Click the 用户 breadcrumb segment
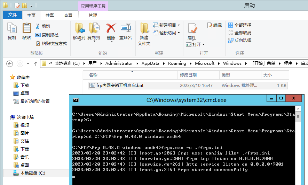 coord(92,63)
